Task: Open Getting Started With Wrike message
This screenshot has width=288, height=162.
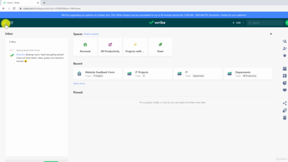Action: point(28,50)
